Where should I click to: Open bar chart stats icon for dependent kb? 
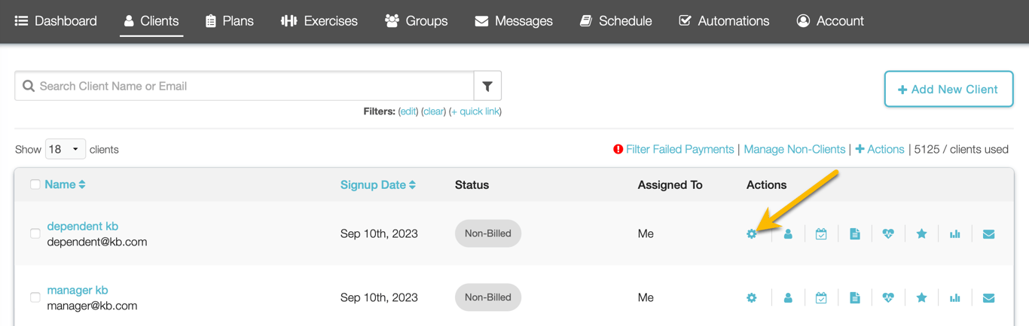pyautogui.click(x=955, y=234)
